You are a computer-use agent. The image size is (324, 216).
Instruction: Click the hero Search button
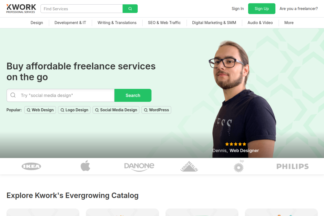tap(133, 95)
